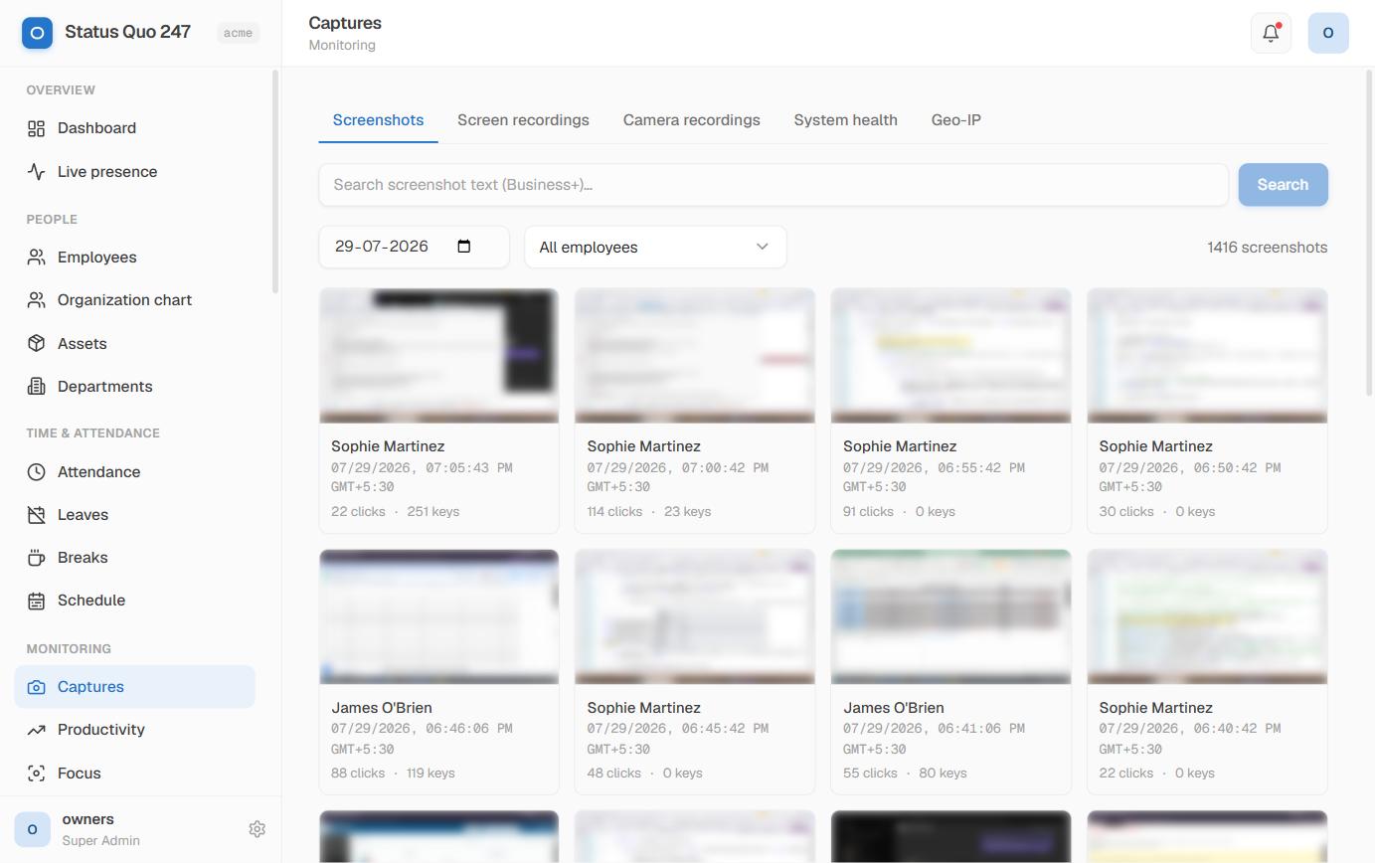Open the Attendance page
The width and height of the screenshot is (1375, 863).
click(x=134, y=472)
